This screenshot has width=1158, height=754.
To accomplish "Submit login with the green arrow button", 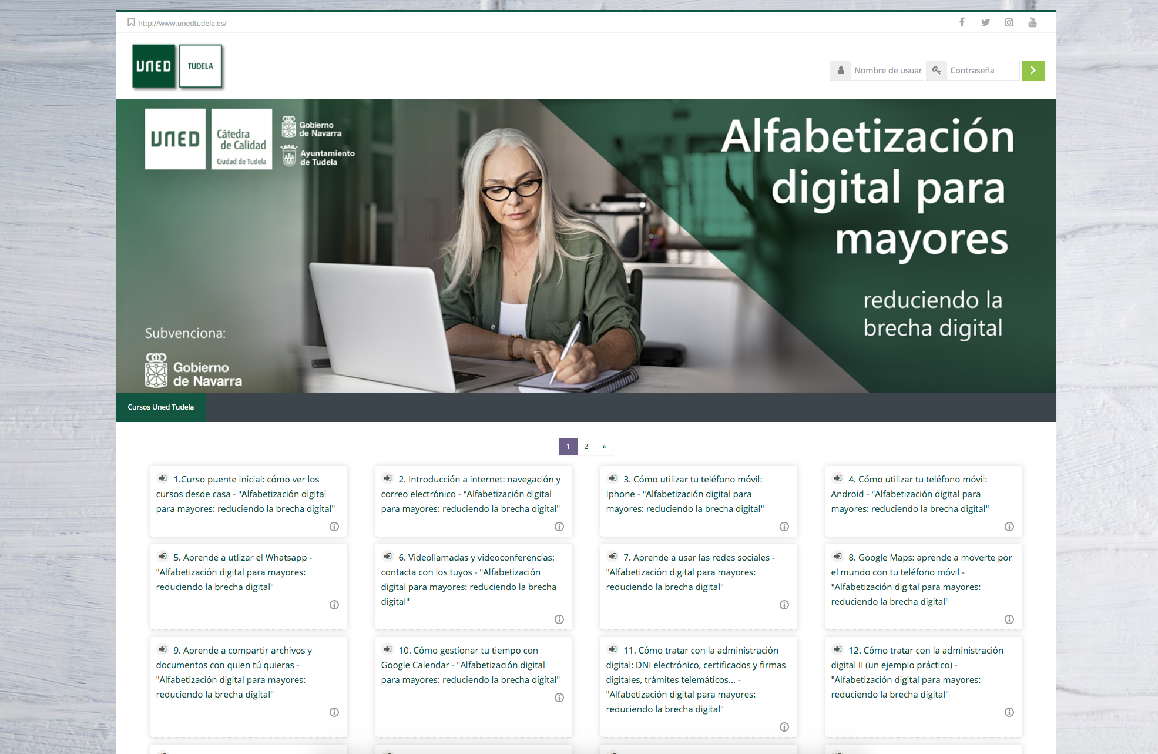I will (x=1033, y=71).
